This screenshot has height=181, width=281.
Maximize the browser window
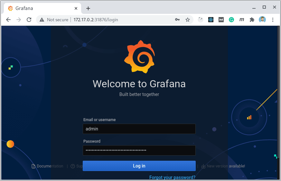coord(264,7)
